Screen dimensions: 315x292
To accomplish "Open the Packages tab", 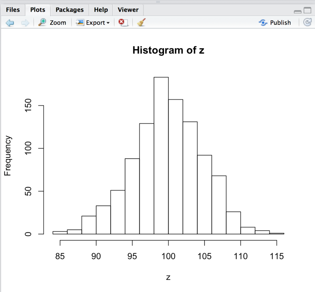I will 70,10.
